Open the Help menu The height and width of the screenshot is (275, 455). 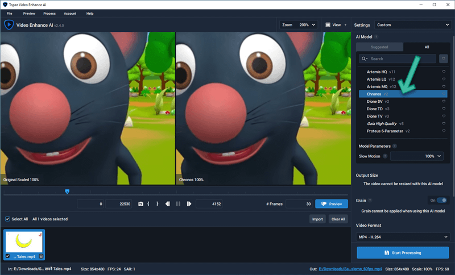coord(90,14)
